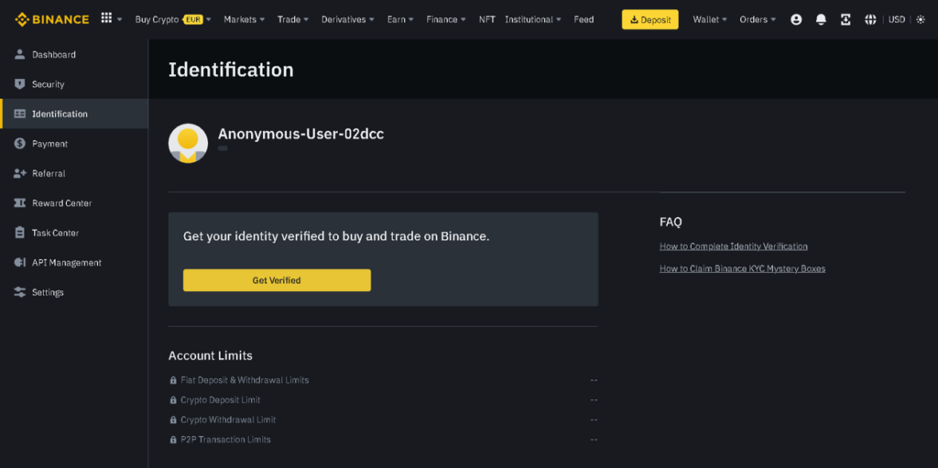Click lock icon beside Fiat Deposit & Withdrawal Limits
Image resolution: width=938 pixels, height=468 pixels.
coord(173,380)
